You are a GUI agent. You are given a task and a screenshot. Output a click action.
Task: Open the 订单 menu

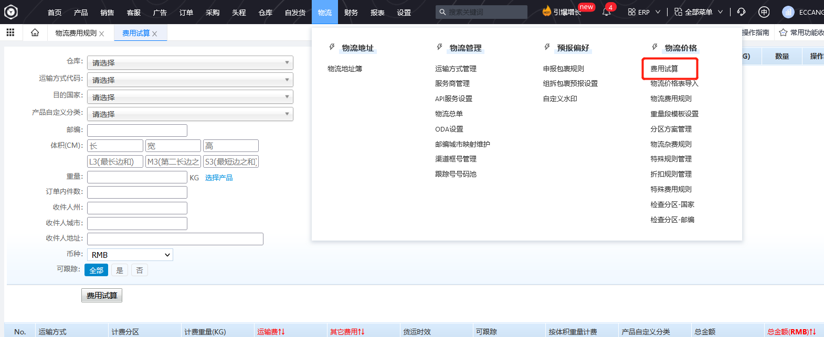(186, 12)
